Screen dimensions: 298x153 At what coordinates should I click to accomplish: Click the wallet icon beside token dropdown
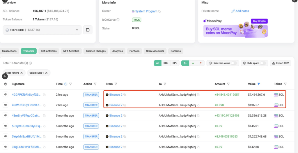click(x=88, y=30)
